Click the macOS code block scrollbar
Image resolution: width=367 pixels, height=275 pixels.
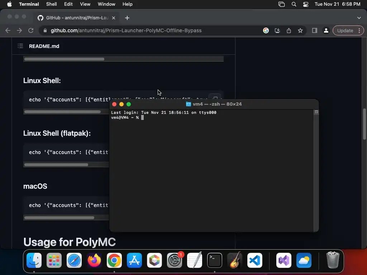[59, 217]
